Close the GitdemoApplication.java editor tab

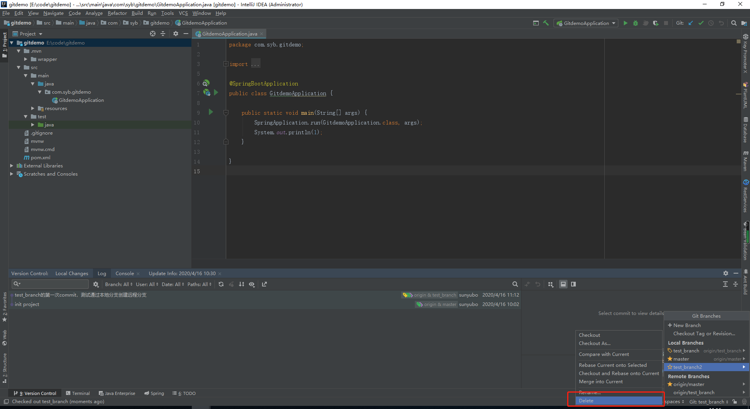point(262,34)
